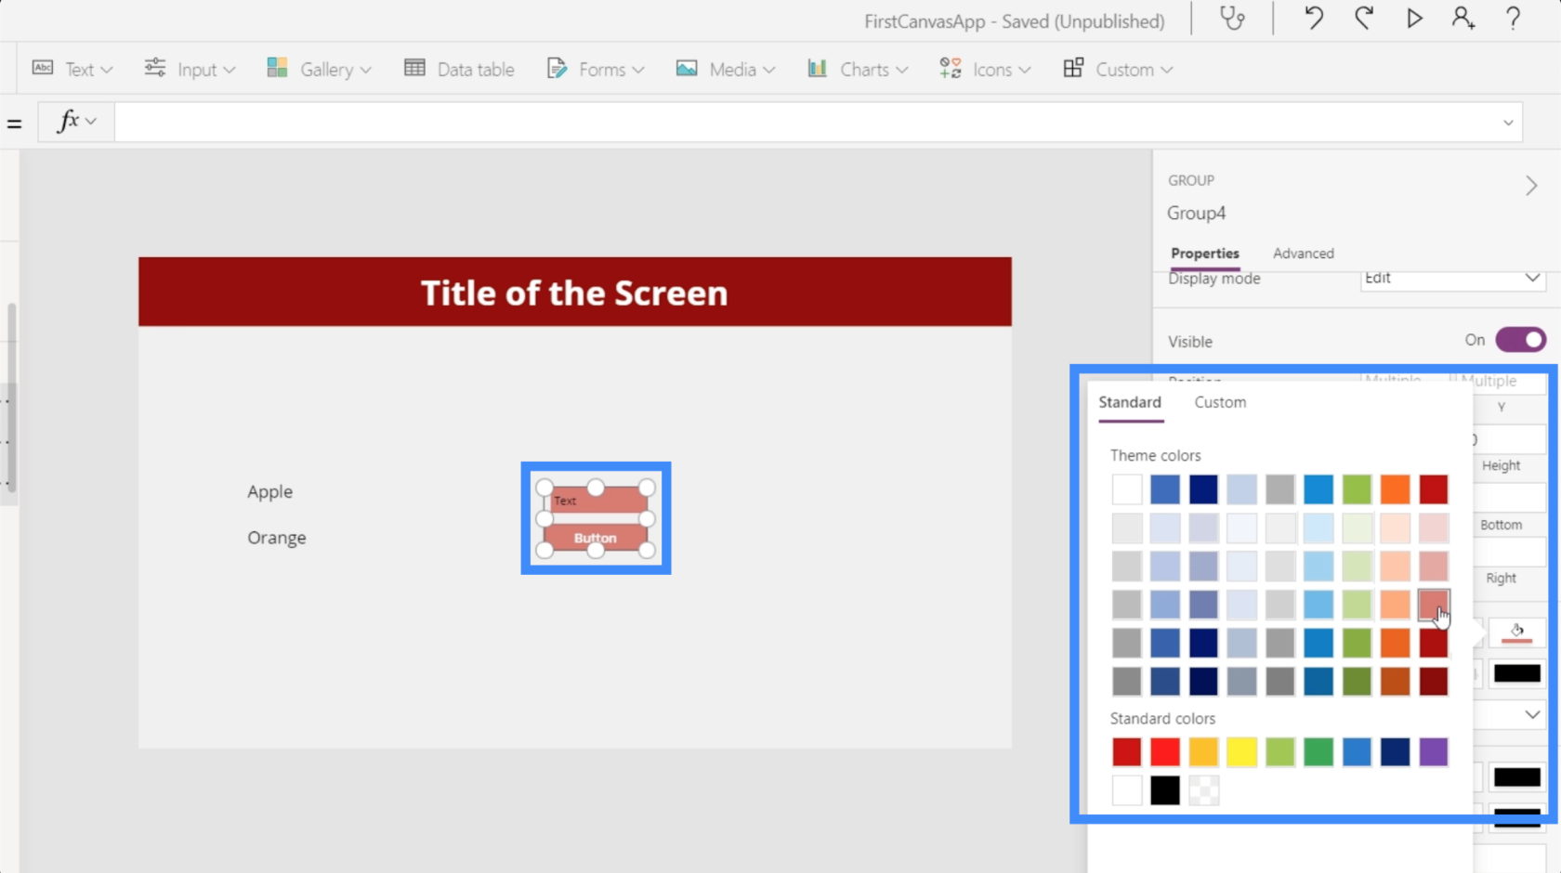
Task: Open the App checker stethoscope icon
Action: (1232, 19)
